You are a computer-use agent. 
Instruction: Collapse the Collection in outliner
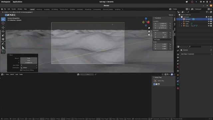[180, 17]
